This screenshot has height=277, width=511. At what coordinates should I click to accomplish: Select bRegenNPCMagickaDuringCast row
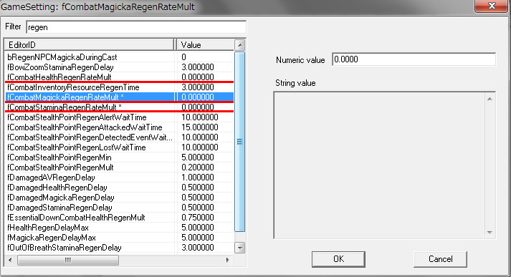(x=119, y=57)
